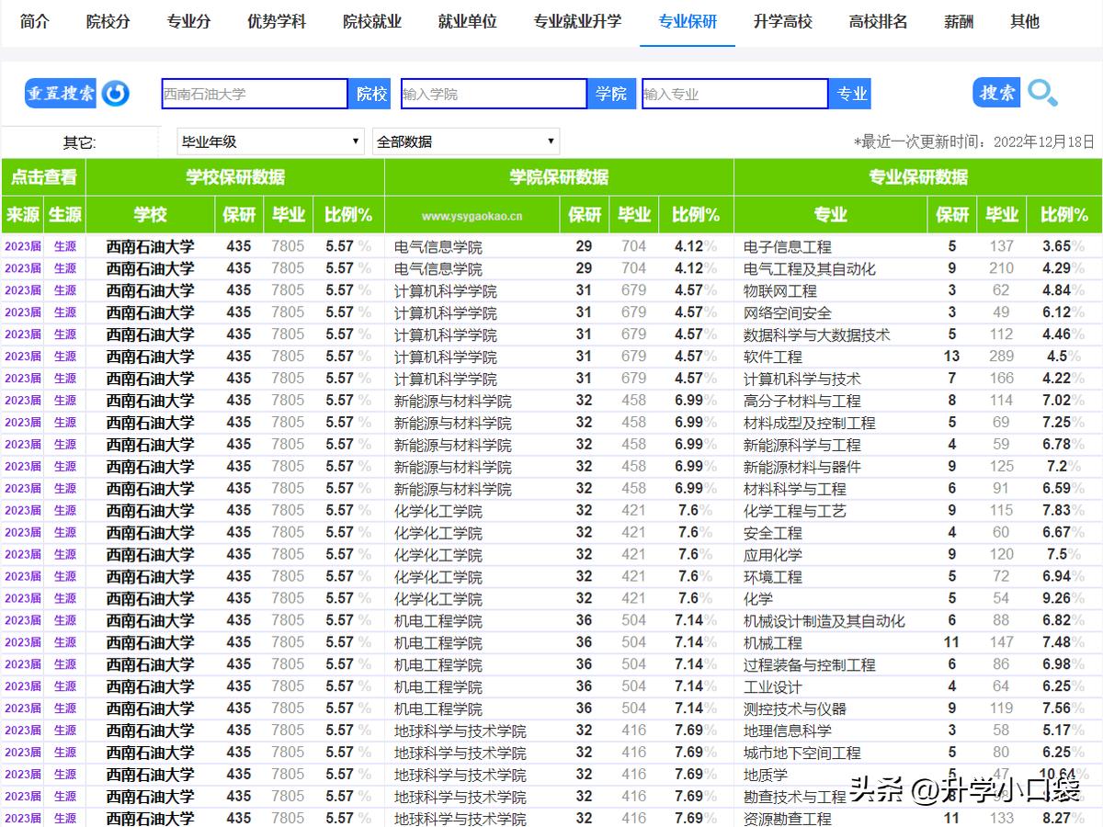
Task: Click the 院校 button next to school input
Action: [370, 93]
